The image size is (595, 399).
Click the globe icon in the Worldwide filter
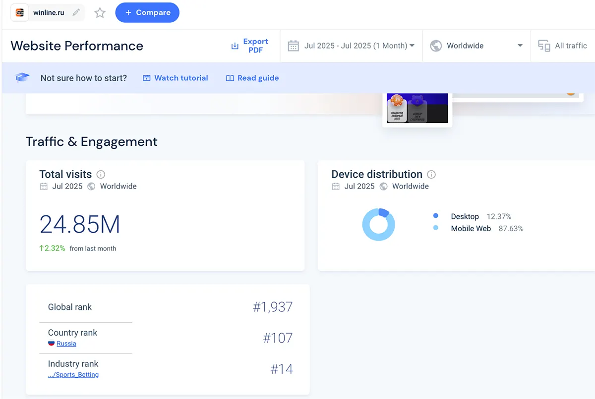[x=436, y=46]
